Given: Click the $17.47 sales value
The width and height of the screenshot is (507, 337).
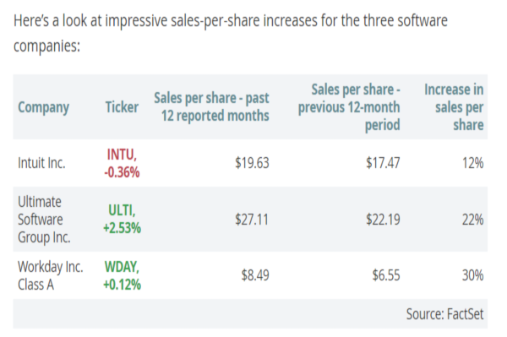Looking at the screenshot, I should click(383, 163).
